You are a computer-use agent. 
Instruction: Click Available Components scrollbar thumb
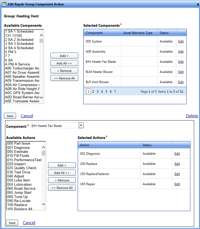tap(41, 41)
